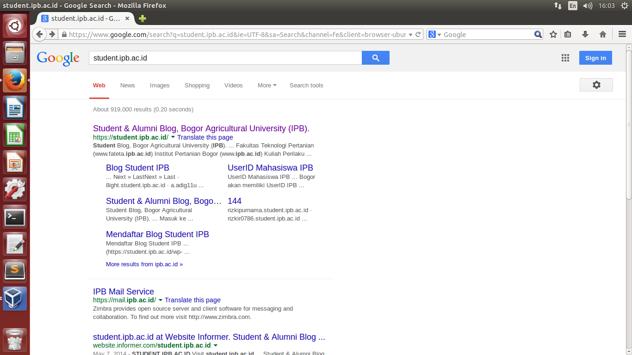Close the Google Search browser tab

pos(127,18)
